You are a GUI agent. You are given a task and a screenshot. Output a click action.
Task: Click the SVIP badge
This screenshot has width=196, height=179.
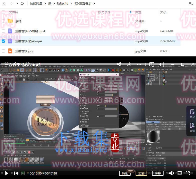[x=130, y=171]
